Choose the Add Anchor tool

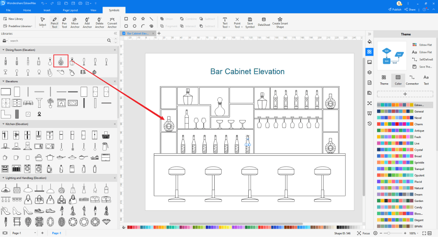click(87, 22)
